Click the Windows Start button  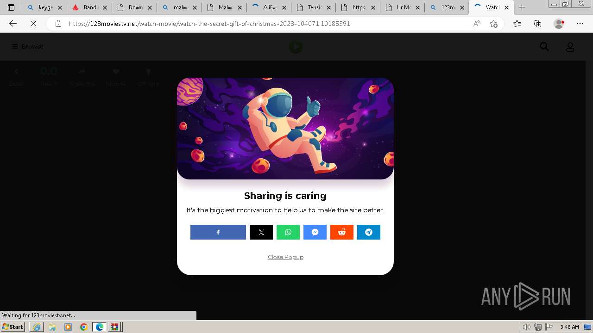click(13, 327)
